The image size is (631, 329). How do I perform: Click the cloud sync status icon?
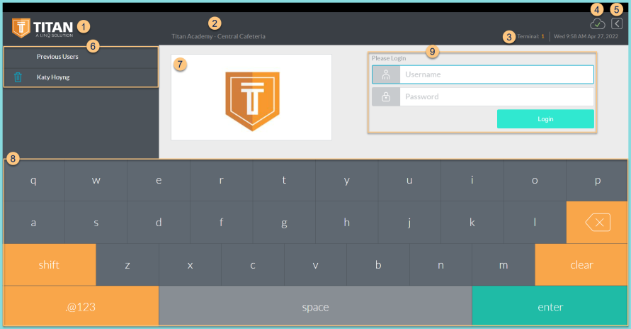[597, 24]
